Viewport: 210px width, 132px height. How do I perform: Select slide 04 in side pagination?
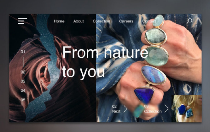click(x=23, y=91)
